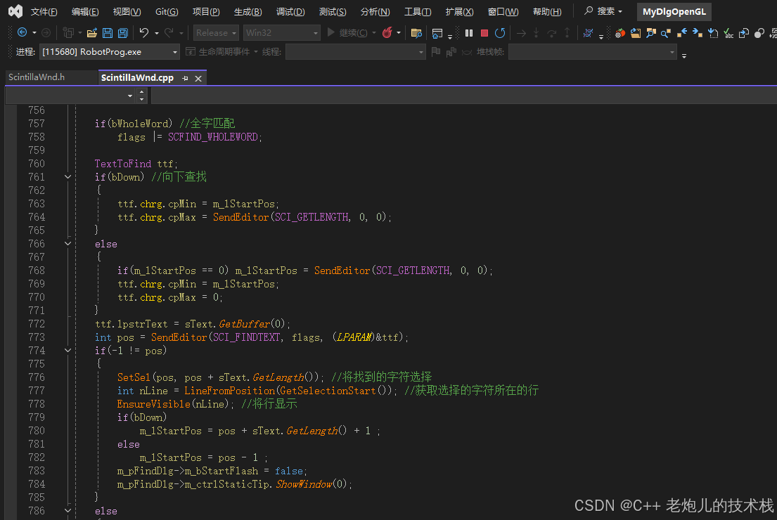Screen dimensions: 777x520
Task: Open the process RobotProg.exe dropdown
Action: (109, 51)
